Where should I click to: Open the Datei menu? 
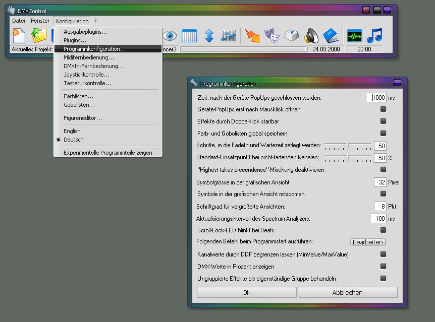click(19, 21)
